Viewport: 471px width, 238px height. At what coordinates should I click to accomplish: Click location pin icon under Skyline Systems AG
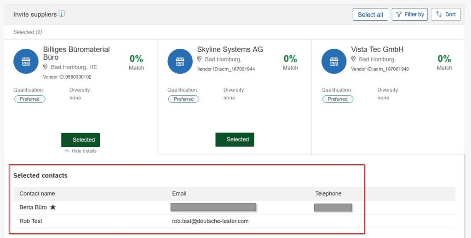pyautogui.click(x=199, y=59)
